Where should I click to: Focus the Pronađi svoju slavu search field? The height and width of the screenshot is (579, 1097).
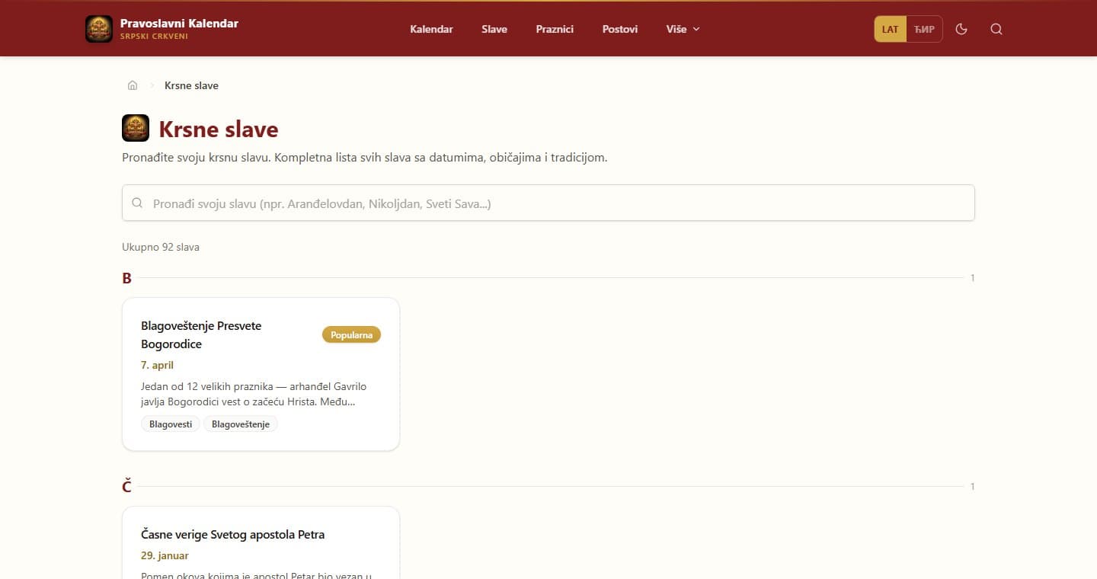pyautogui.click(x=548, y=203)
